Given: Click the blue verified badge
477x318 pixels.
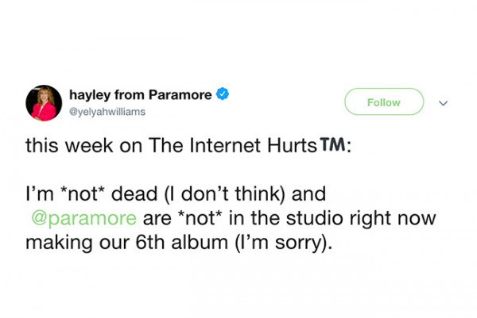Looking at the screenshot, I should coord(223,95).
